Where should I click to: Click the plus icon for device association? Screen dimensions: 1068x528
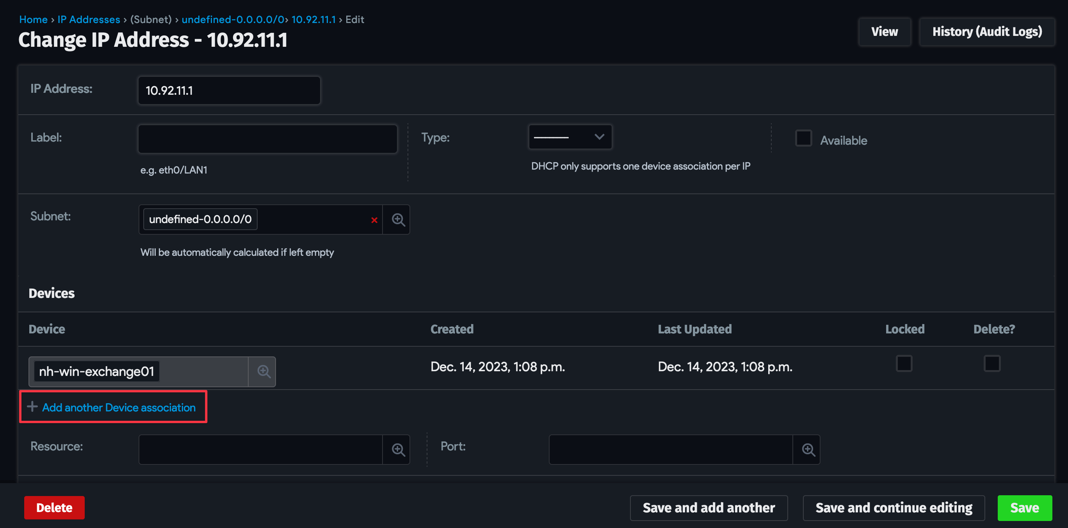click(x=32, y=407)
